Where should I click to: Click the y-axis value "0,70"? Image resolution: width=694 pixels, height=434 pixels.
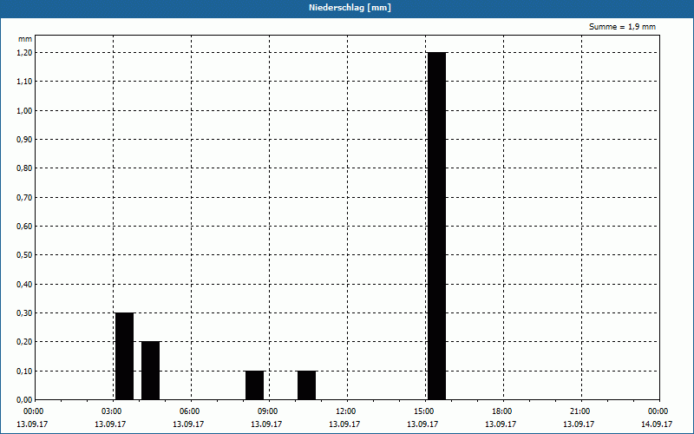click(24, 198)
